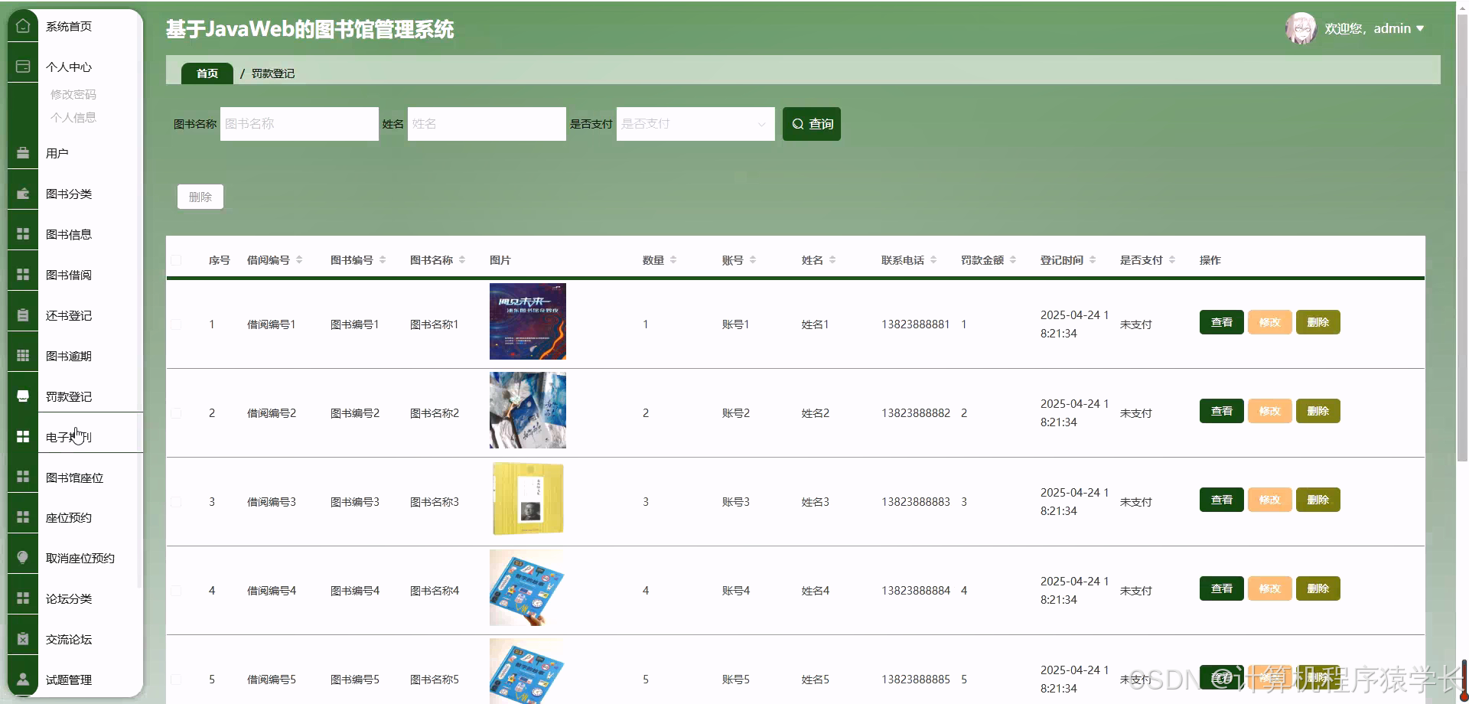Image resolution: width=1469 pixels, height=704 pixels.
Task: Click the grid icon beside 论坛分类
Action: coord(23,598)
